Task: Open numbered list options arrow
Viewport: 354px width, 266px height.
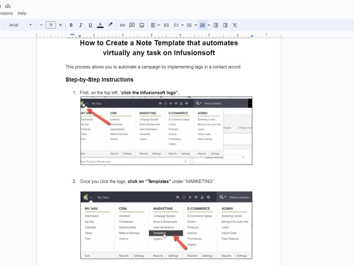Action: point(209,25)
